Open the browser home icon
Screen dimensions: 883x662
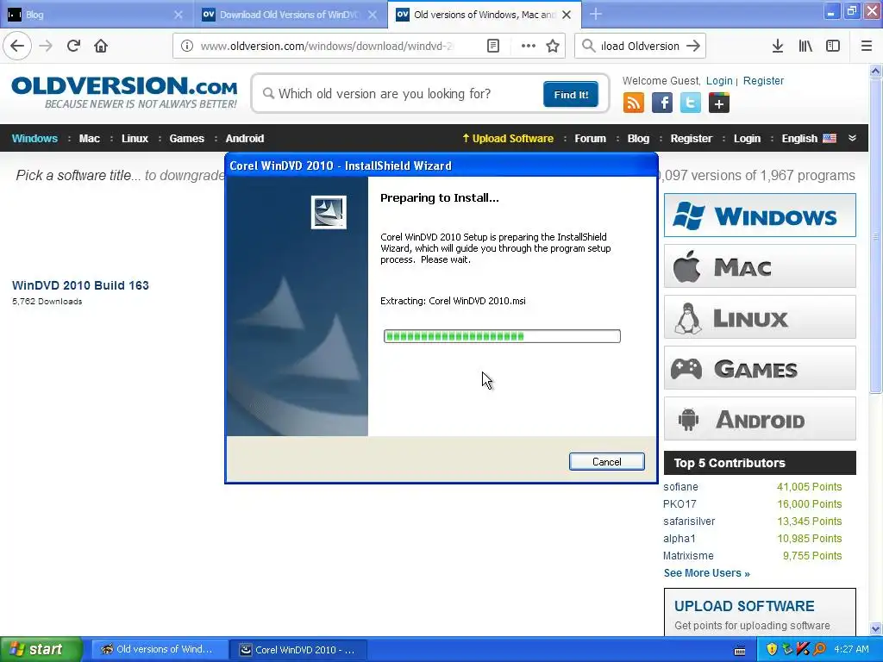[101, 47]
